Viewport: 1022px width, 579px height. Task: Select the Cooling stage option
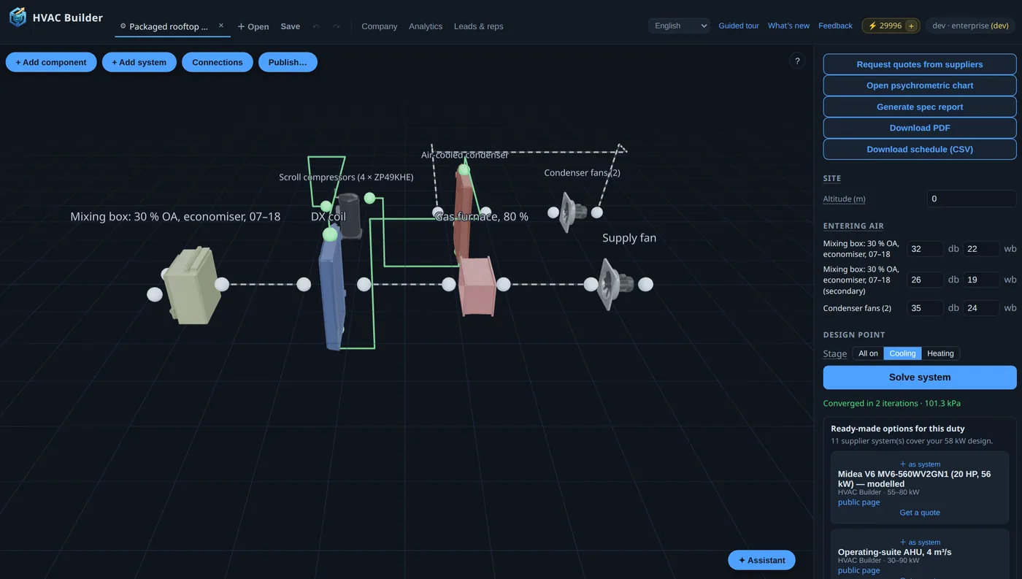[902, 353]
